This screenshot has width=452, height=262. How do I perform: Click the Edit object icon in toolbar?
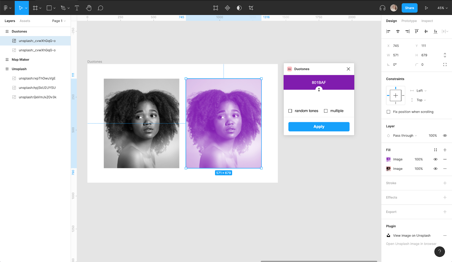216,8
